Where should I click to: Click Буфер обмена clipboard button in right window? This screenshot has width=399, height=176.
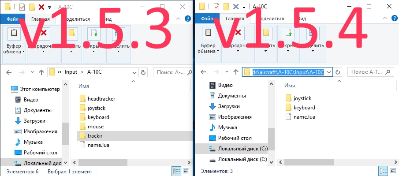tap(208, 44)
